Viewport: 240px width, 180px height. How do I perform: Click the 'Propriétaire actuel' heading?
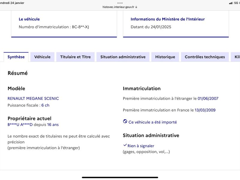[x=29, y=118]
